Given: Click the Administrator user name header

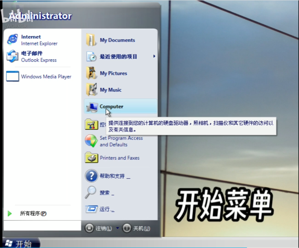Looking at the screenshot, I should 40,16.
